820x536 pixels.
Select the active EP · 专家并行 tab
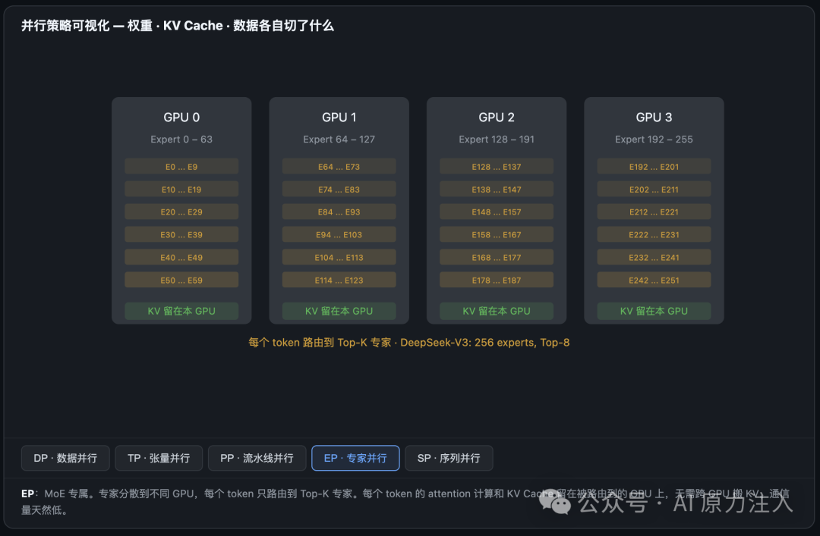pos(355,458)
